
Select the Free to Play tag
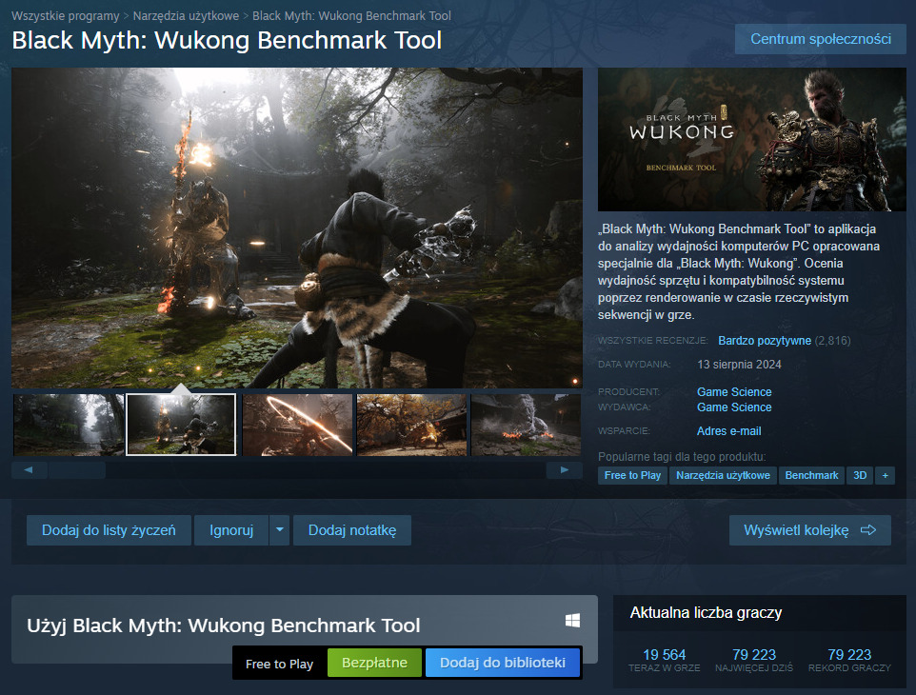632,475
